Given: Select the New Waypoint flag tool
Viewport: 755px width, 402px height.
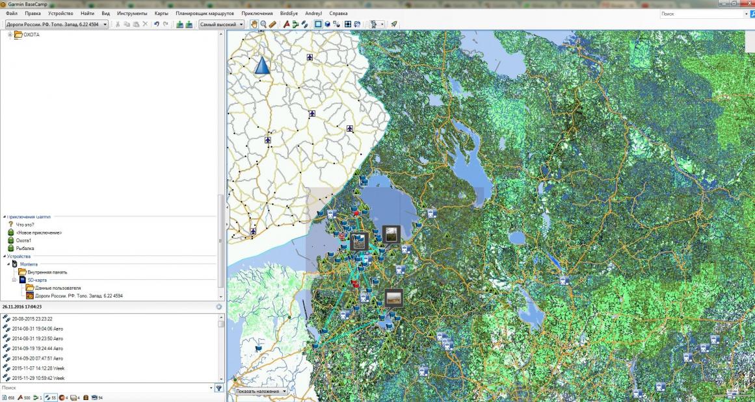Looking at the screenshot, I should click(x=286, y=24).
